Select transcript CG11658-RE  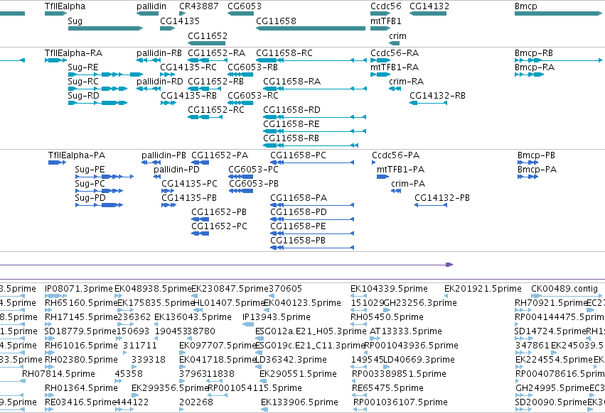(x=314, y=131)
